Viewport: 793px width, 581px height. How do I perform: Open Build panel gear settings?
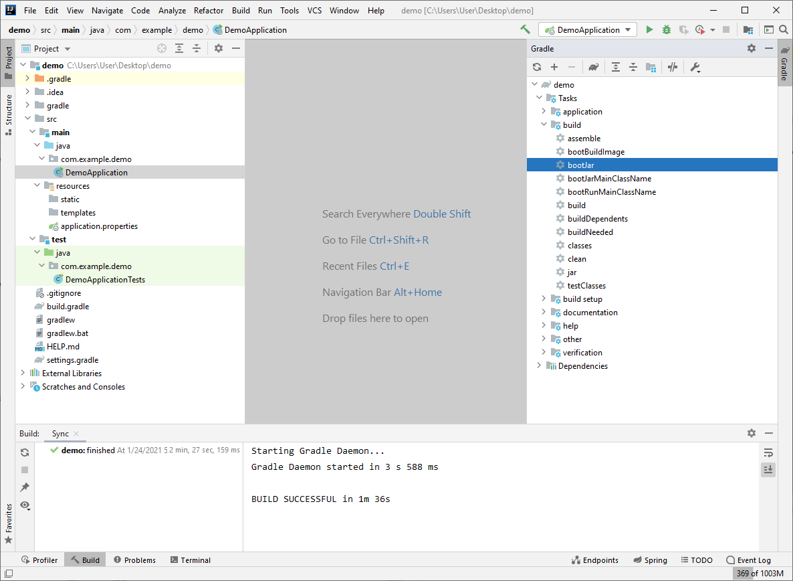coord(752,433)
